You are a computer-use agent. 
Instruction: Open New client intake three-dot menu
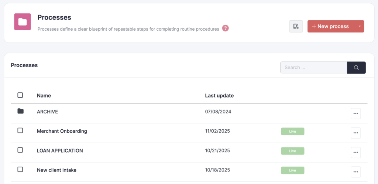pyautogui.click(x=355, y=172)
